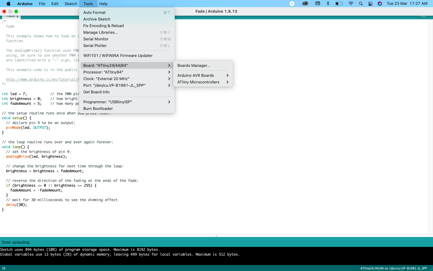433x271 pixels.
Task: Open Siri from the menu bar
Action: tap(380, 4)
